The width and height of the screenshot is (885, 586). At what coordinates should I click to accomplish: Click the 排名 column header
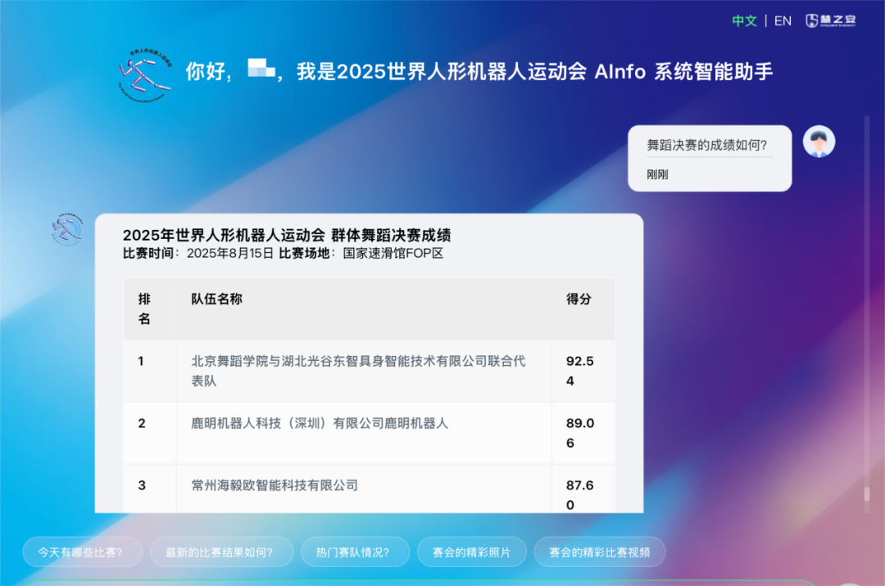tap(145, 309)
